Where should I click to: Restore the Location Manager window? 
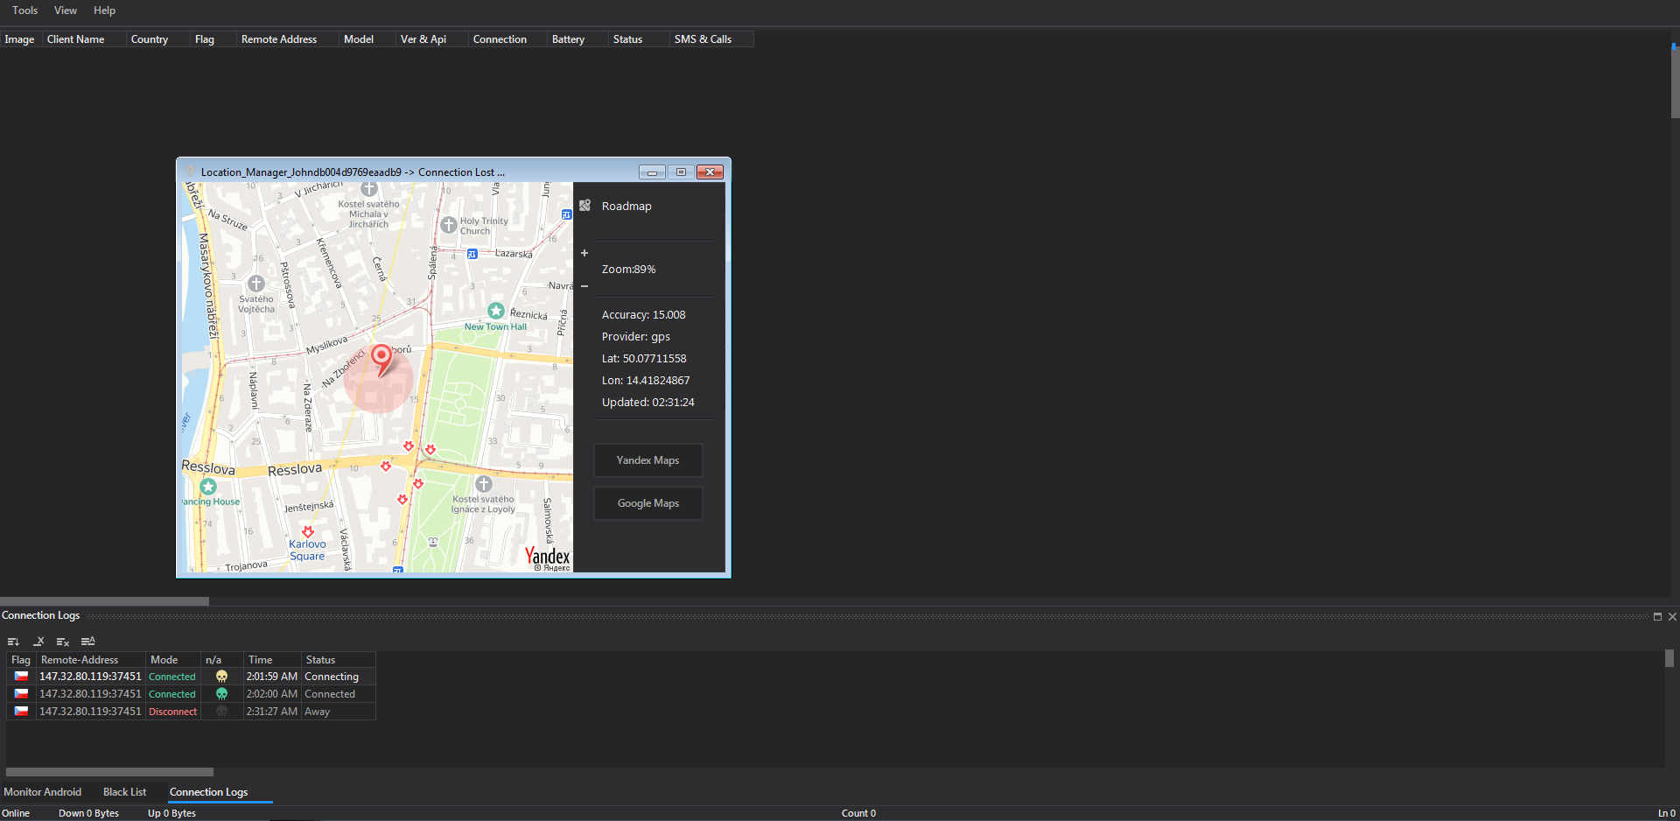[681, 172]
